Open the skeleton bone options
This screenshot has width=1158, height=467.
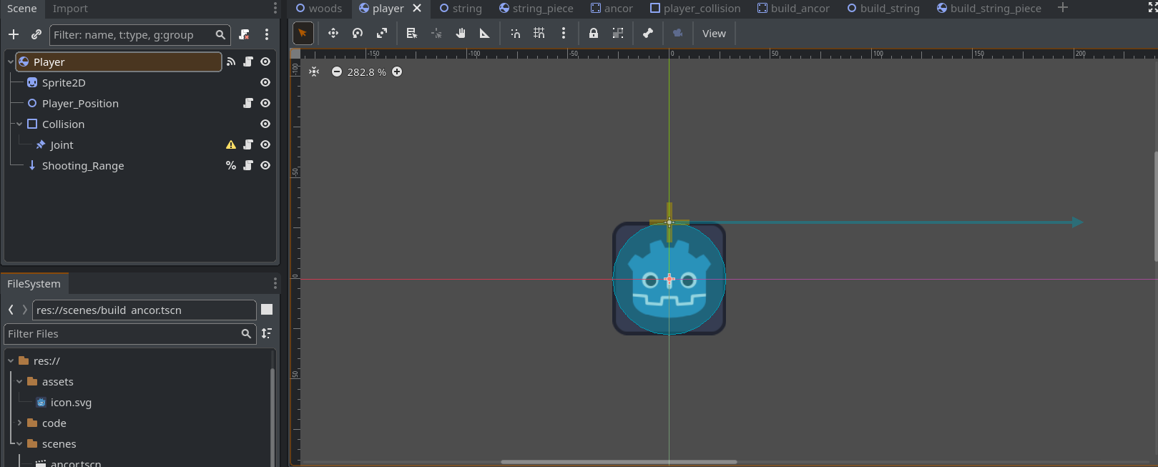click(648, 33)
